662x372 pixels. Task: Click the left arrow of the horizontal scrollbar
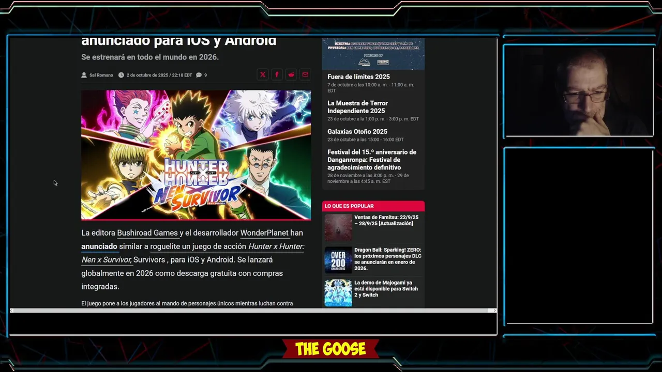pos(12,311)
